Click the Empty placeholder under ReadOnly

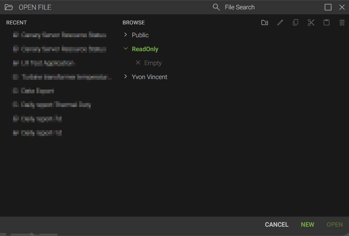pyautogui.click(x=153, y=63)
